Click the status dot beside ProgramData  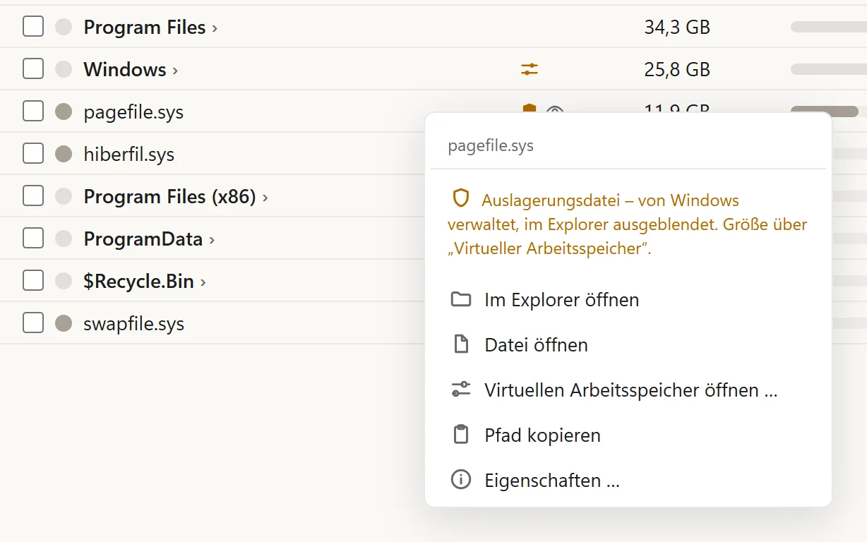64,239
